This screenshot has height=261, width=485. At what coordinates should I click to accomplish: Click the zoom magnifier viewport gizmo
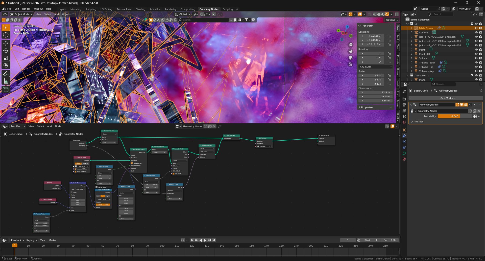coord(351,45)
